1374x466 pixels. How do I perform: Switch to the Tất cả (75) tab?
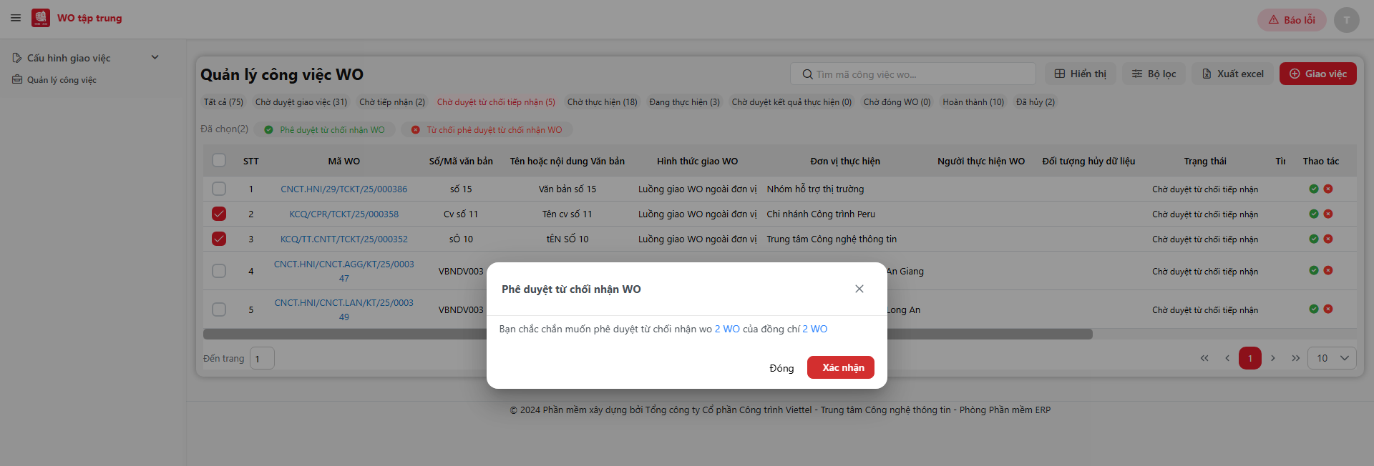pyautogui.click(x=223, y=102)
